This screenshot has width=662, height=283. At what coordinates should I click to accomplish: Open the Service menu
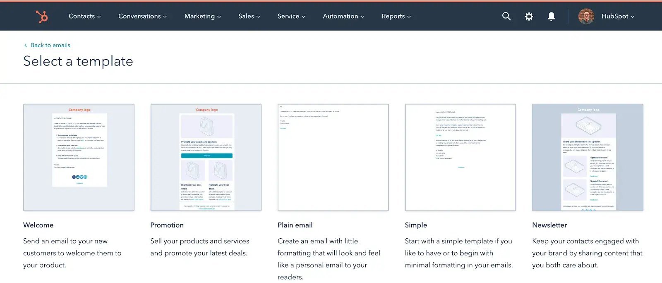(292, 16)
